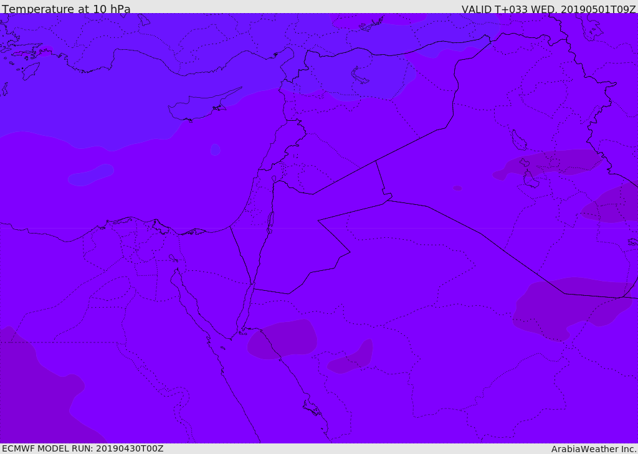Screen dimensions: 638x454
Task: Click the 'VALID T+033 WED. 20190501T09Z' timestamp
Action: pos(548,9)
